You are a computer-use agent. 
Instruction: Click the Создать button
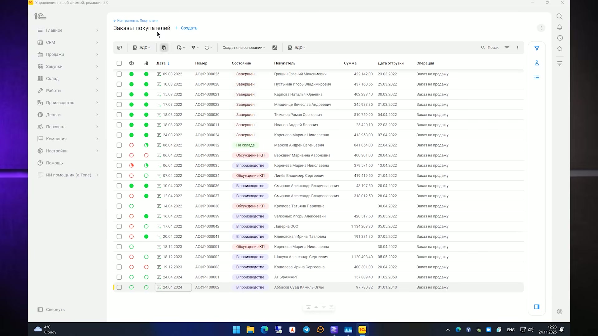(186, 28)
